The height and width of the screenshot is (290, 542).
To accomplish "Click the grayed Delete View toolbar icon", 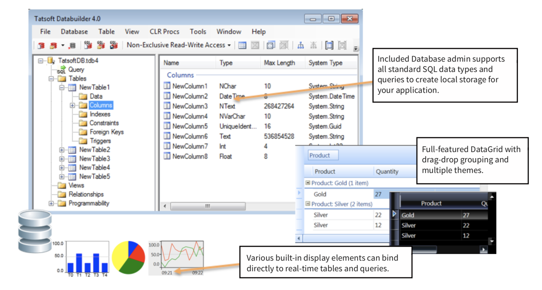I will pyautogui.click(x=284, y=46).
